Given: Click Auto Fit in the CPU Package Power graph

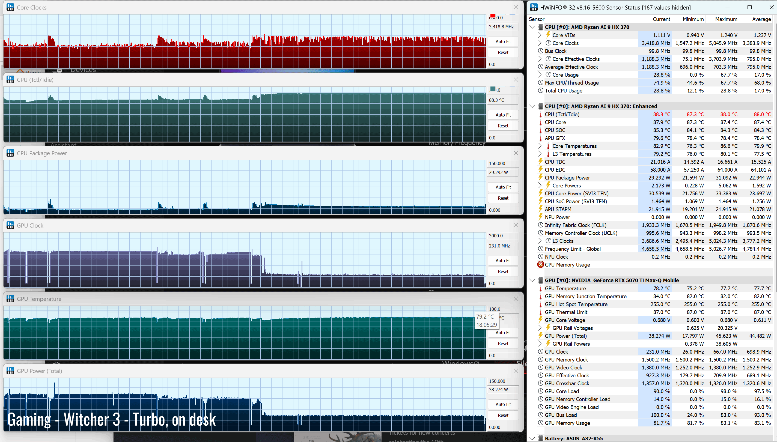Looking at the screenshot, I should [503, 187].
